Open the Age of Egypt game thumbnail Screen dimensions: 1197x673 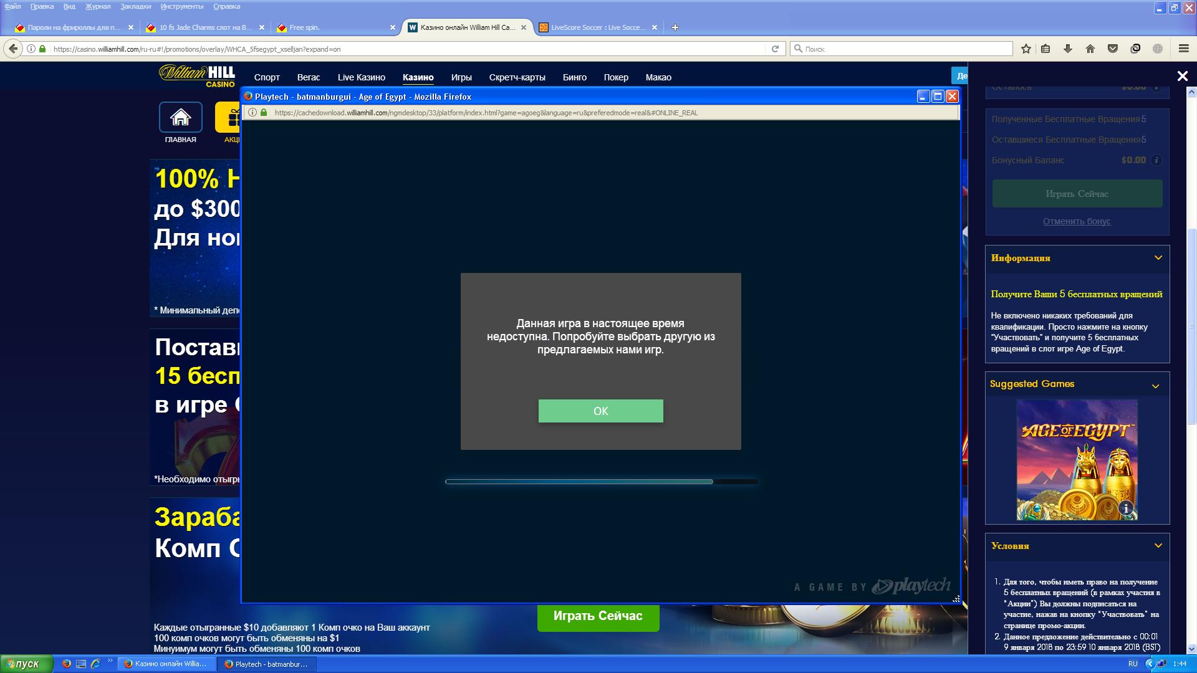(1077, 460)
